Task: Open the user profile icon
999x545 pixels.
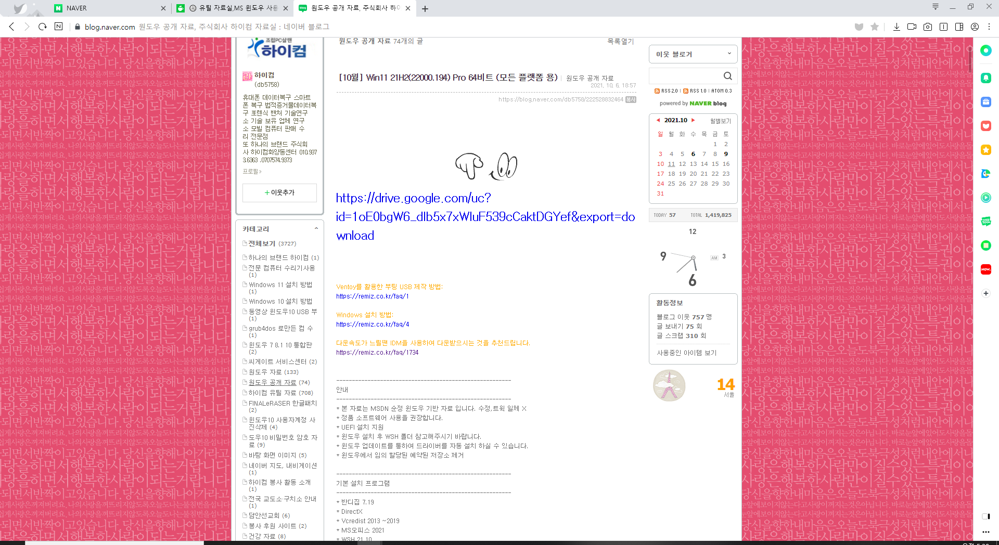Action: click(x=975, y=27)
